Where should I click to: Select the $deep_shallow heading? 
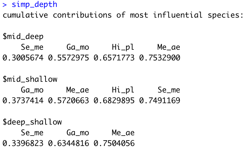[x=32, y=122]
